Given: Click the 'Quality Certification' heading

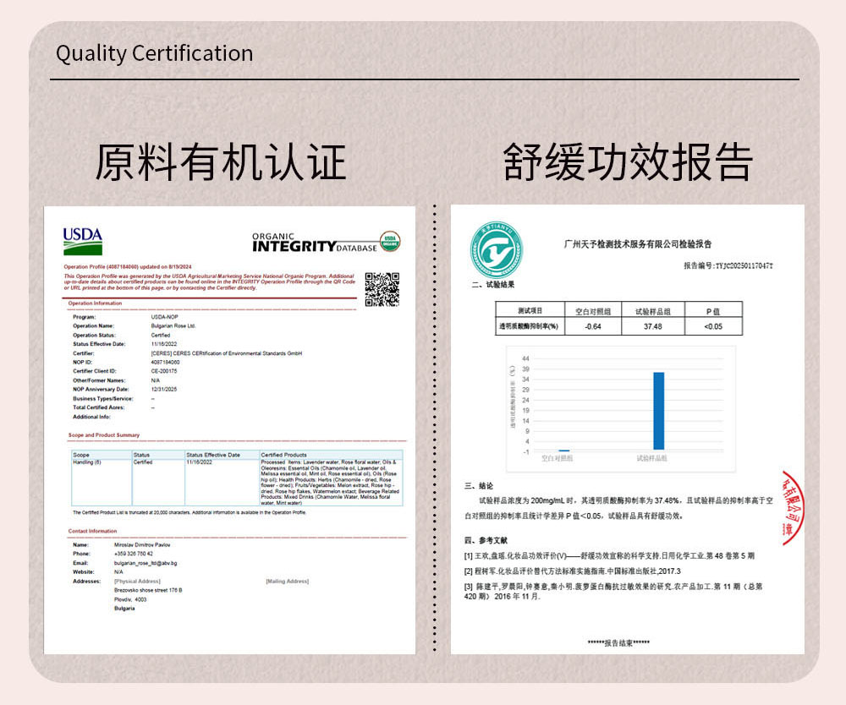Looking at the screenshot, I should pos(154,53).
